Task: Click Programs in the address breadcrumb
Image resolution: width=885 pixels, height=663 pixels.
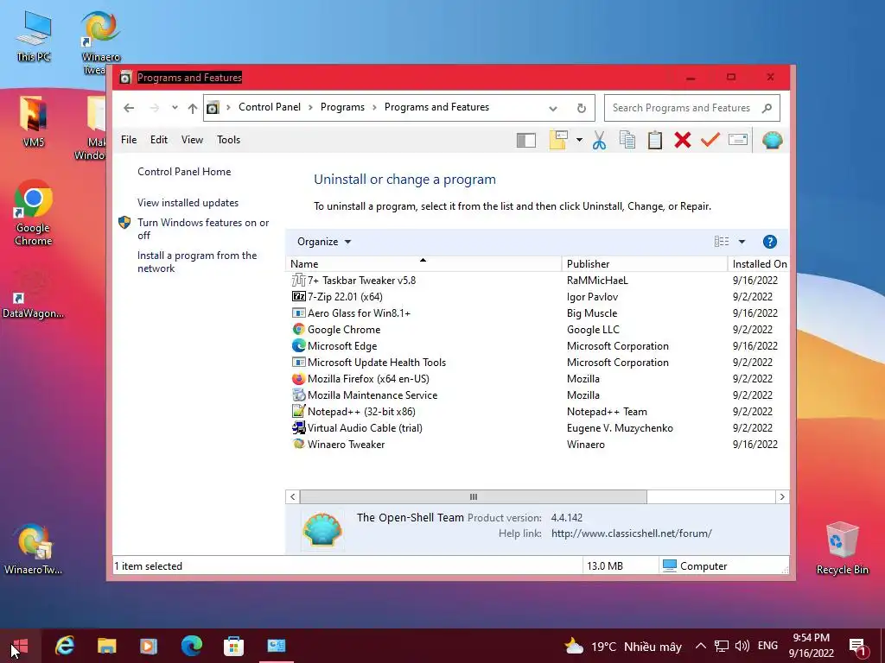Action: pyautogui.click(x=342, y=107)
